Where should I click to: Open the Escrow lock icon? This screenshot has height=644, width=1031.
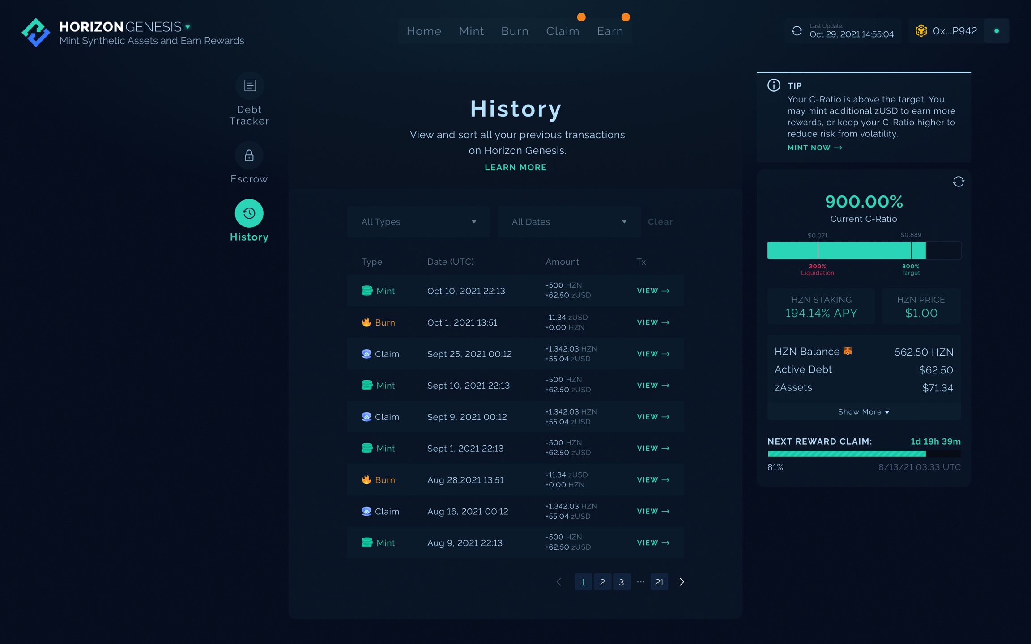[249, 156]
